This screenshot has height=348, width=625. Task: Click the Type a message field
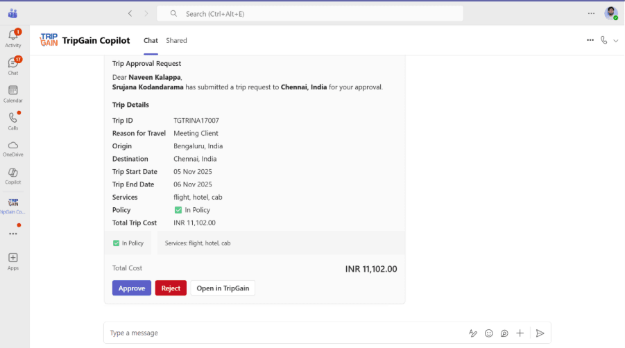click(x=277, y=333)
